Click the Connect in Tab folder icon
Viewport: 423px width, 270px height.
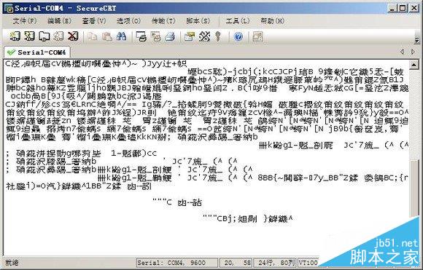click(x=44, y=36)
